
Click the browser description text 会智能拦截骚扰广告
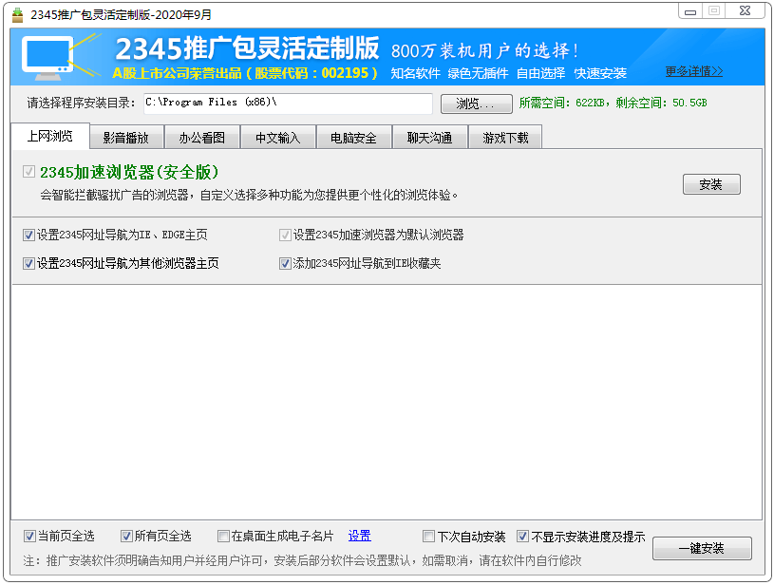pyautogui.click(x=249, y=195)
